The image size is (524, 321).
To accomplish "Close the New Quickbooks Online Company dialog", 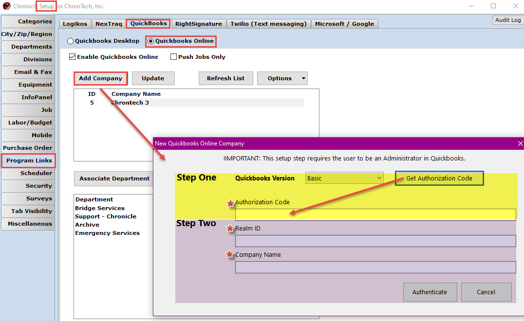I will coord(520,143).
